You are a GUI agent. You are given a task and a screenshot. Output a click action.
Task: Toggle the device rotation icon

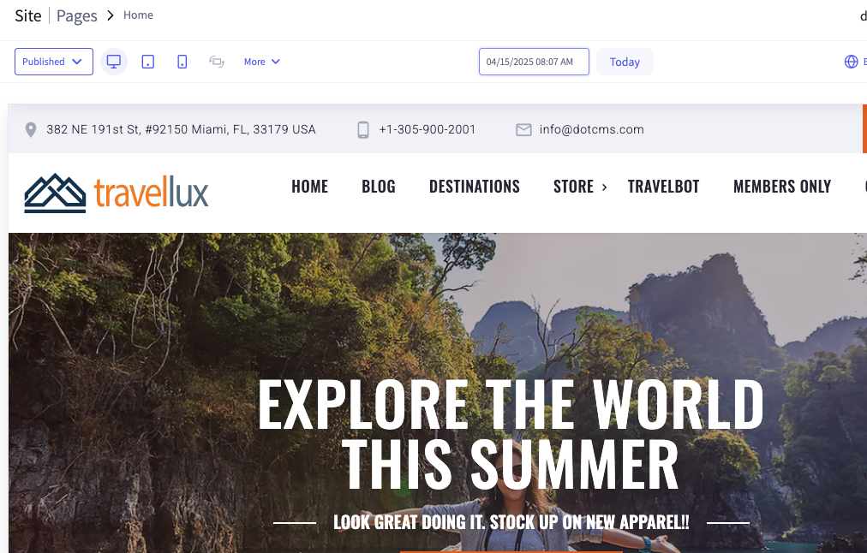216,62
